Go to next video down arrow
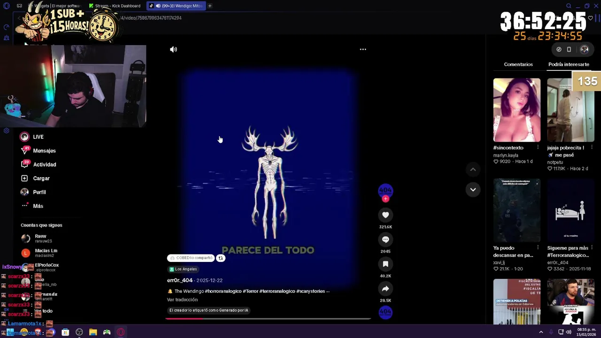601x338 pixels. coord(473,190)
